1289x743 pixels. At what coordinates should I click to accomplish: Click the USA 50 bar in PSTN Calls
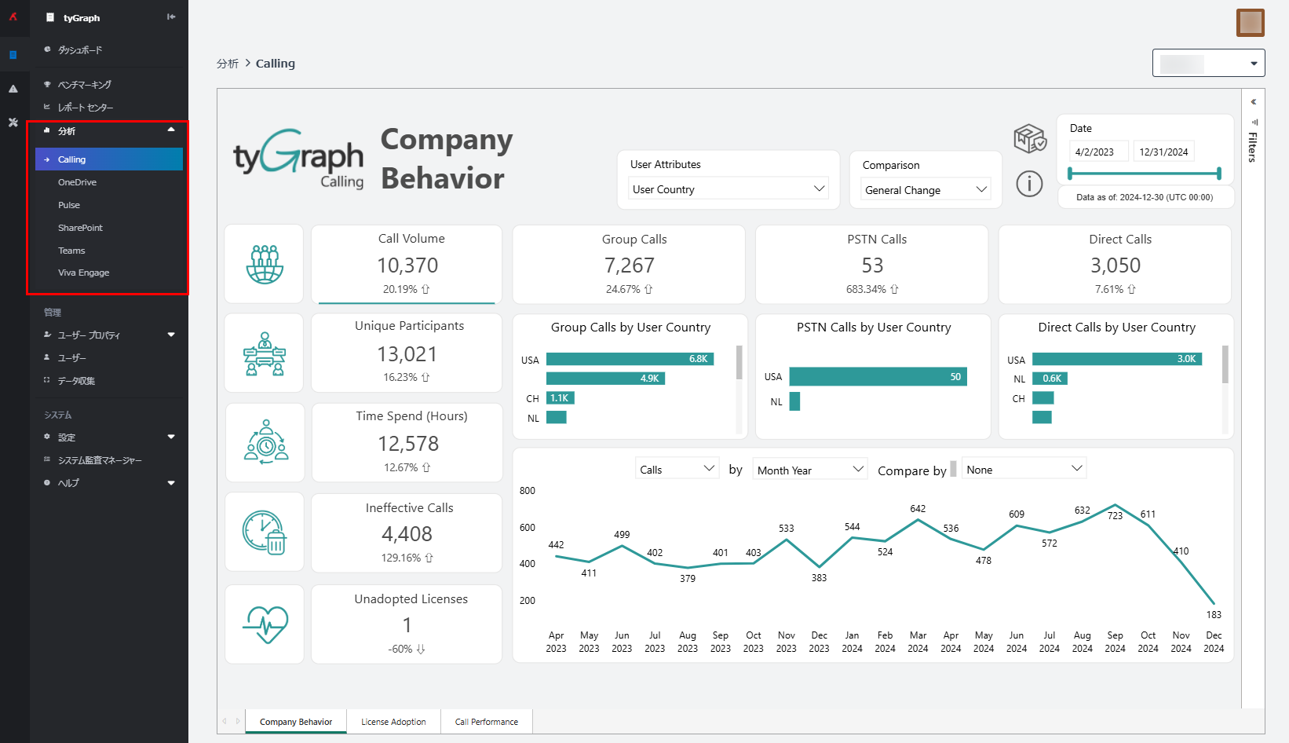click(878, 376)
